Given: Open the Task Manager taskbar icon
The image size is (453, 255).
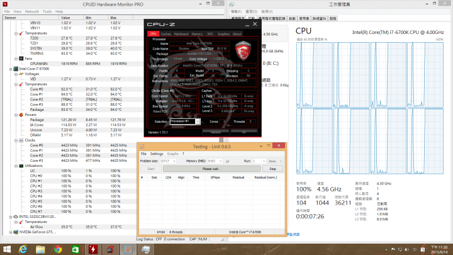Looking at the screenshot, I should 145,249.
